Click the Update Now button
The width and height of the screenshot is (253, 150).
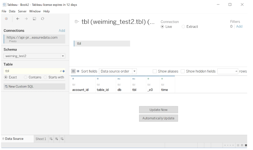click(158, 110)
